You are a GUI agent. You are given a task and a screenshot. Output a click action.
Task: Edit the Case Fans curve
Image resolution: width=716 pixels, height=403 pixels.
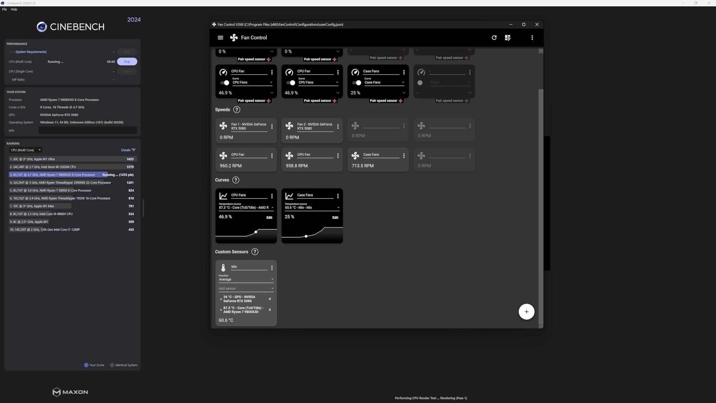(x=335, y=218)
